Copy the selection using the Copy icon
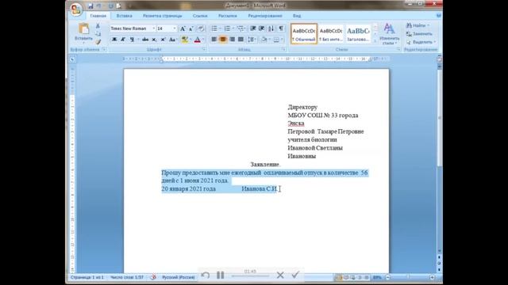Image resolution: width=508 pixels, height=285 pixels. click(x=98, y=34)
